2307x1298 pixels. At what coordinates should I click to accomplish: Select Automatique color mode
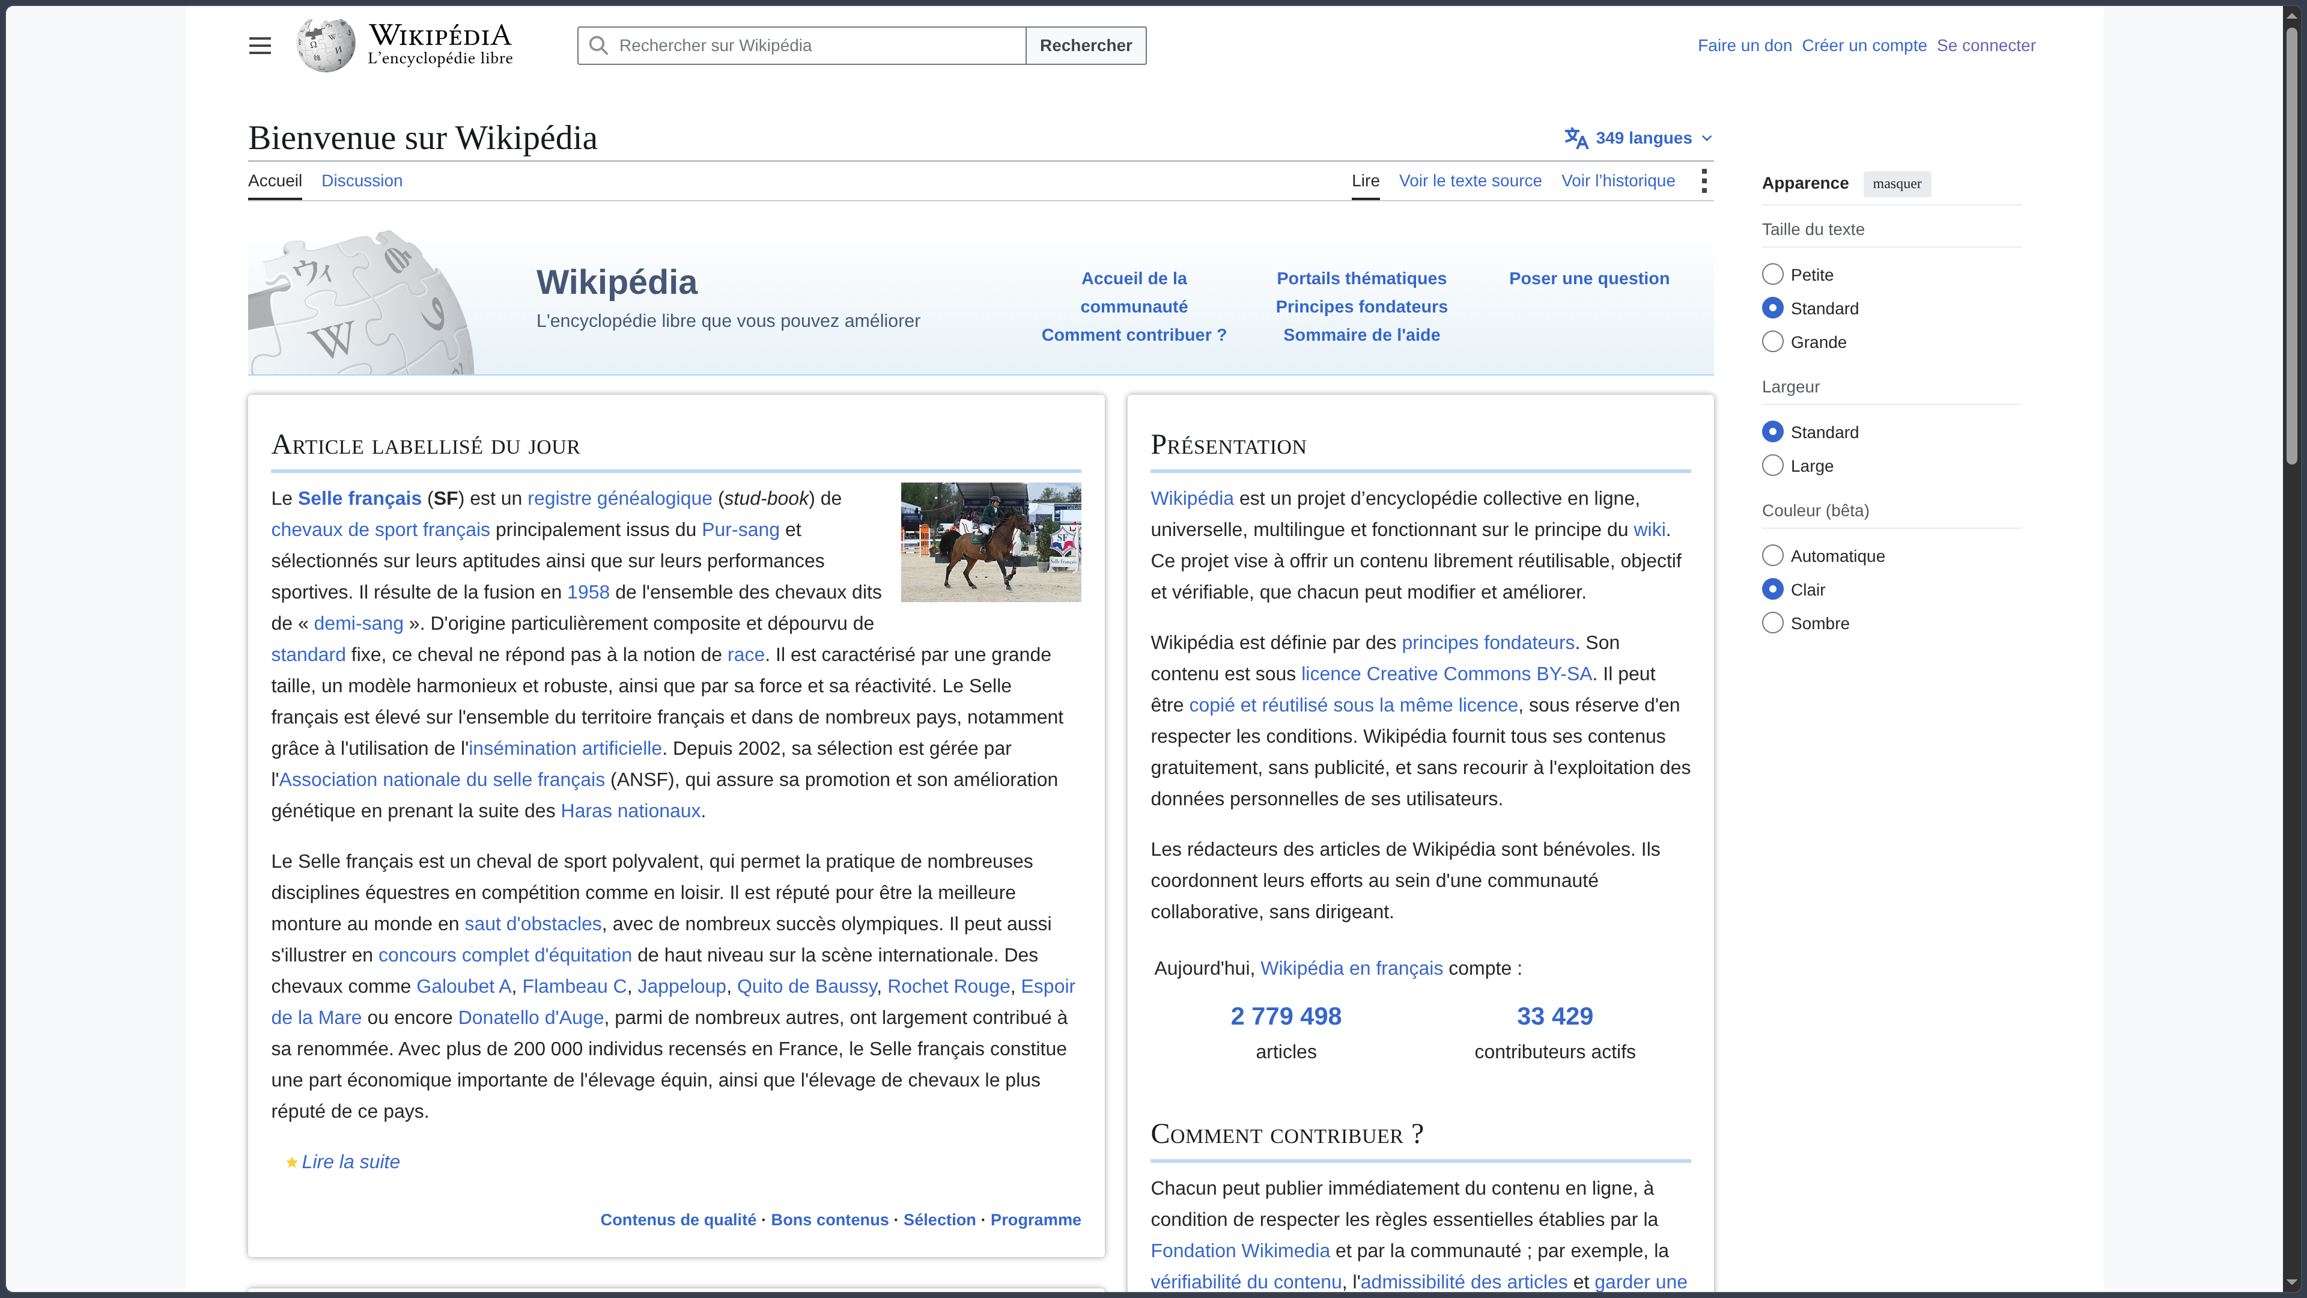click(1772, 555)
